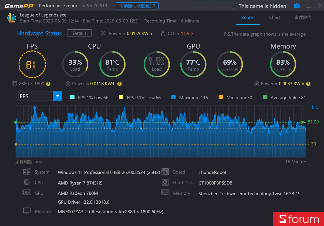Click the FPS 1% Low cyan swatch
Image resolution: width=324 pixels, height=226 pixels.
72,97
